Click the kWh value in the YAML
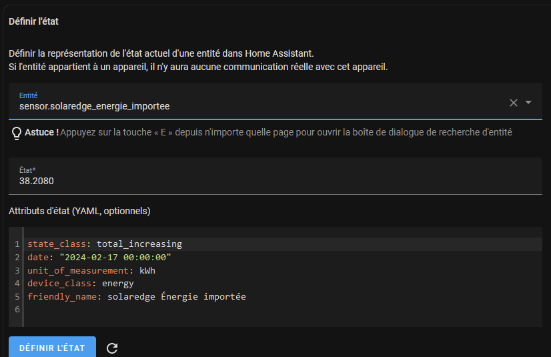The image size is (551, 357). click(x=147, y=270)
